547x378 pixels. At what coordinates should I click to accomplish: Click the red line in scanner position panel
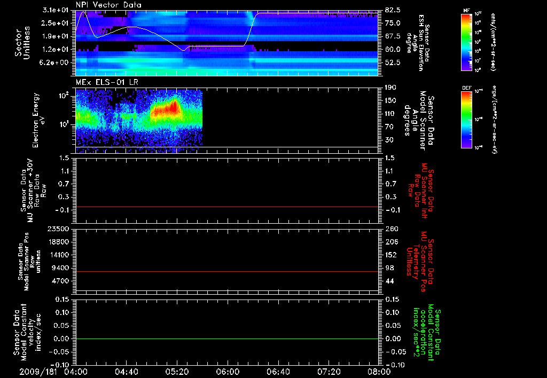(226, 271)
